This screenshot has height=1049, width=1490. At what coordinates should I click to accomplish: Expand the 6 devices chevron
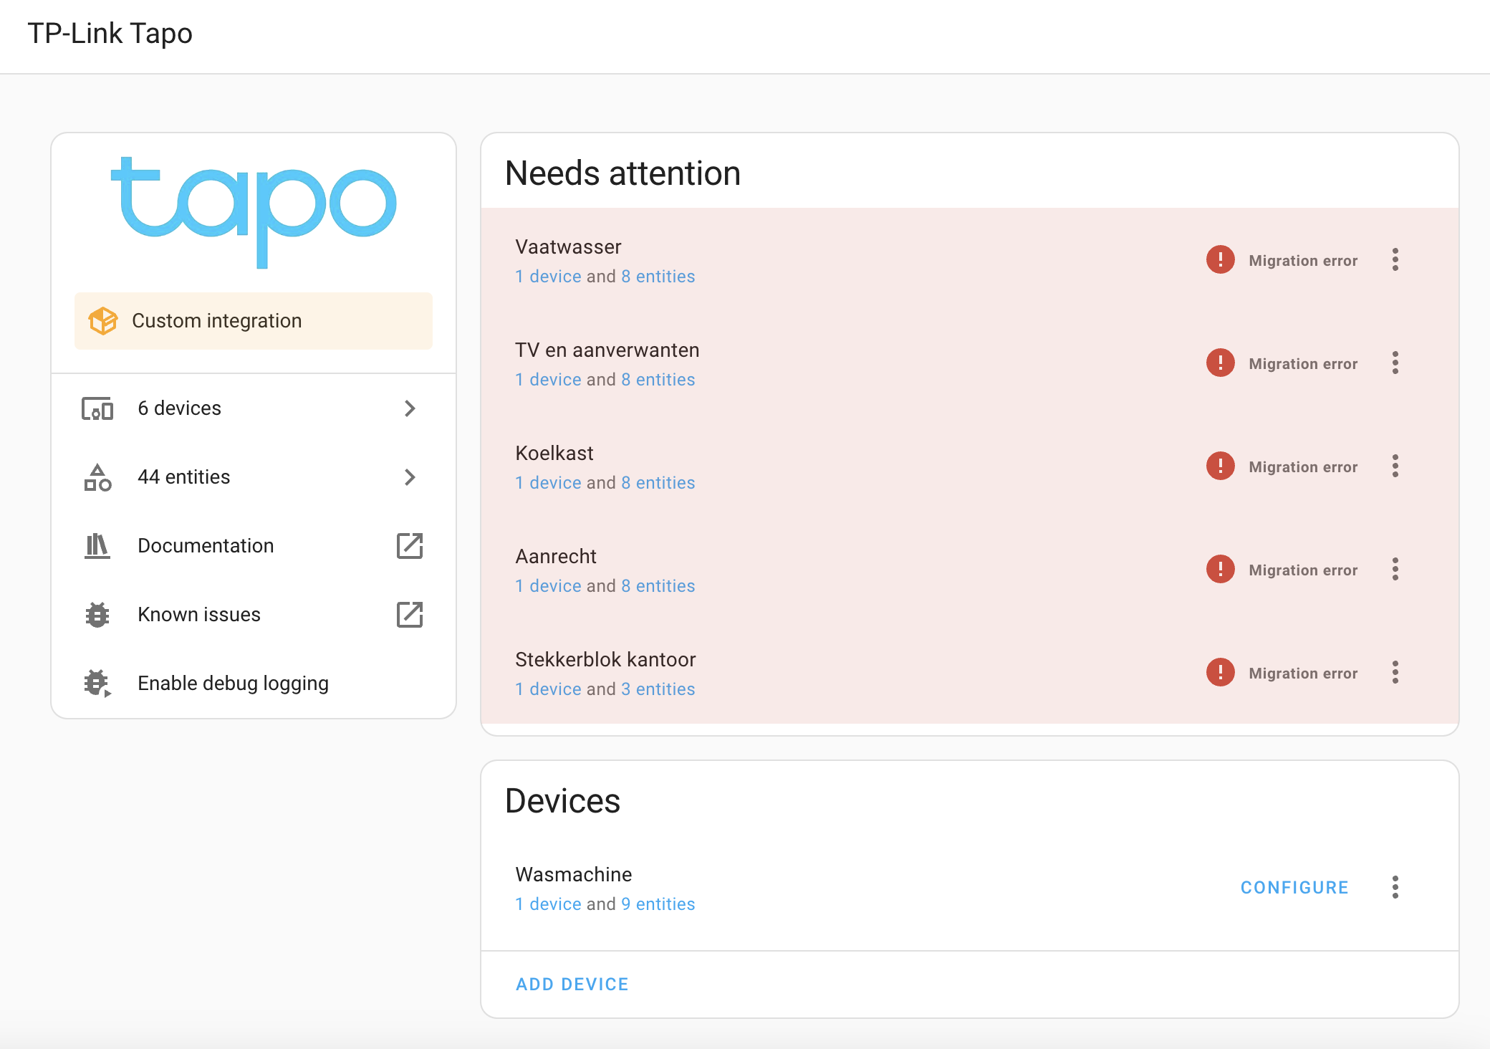(410, 408)
